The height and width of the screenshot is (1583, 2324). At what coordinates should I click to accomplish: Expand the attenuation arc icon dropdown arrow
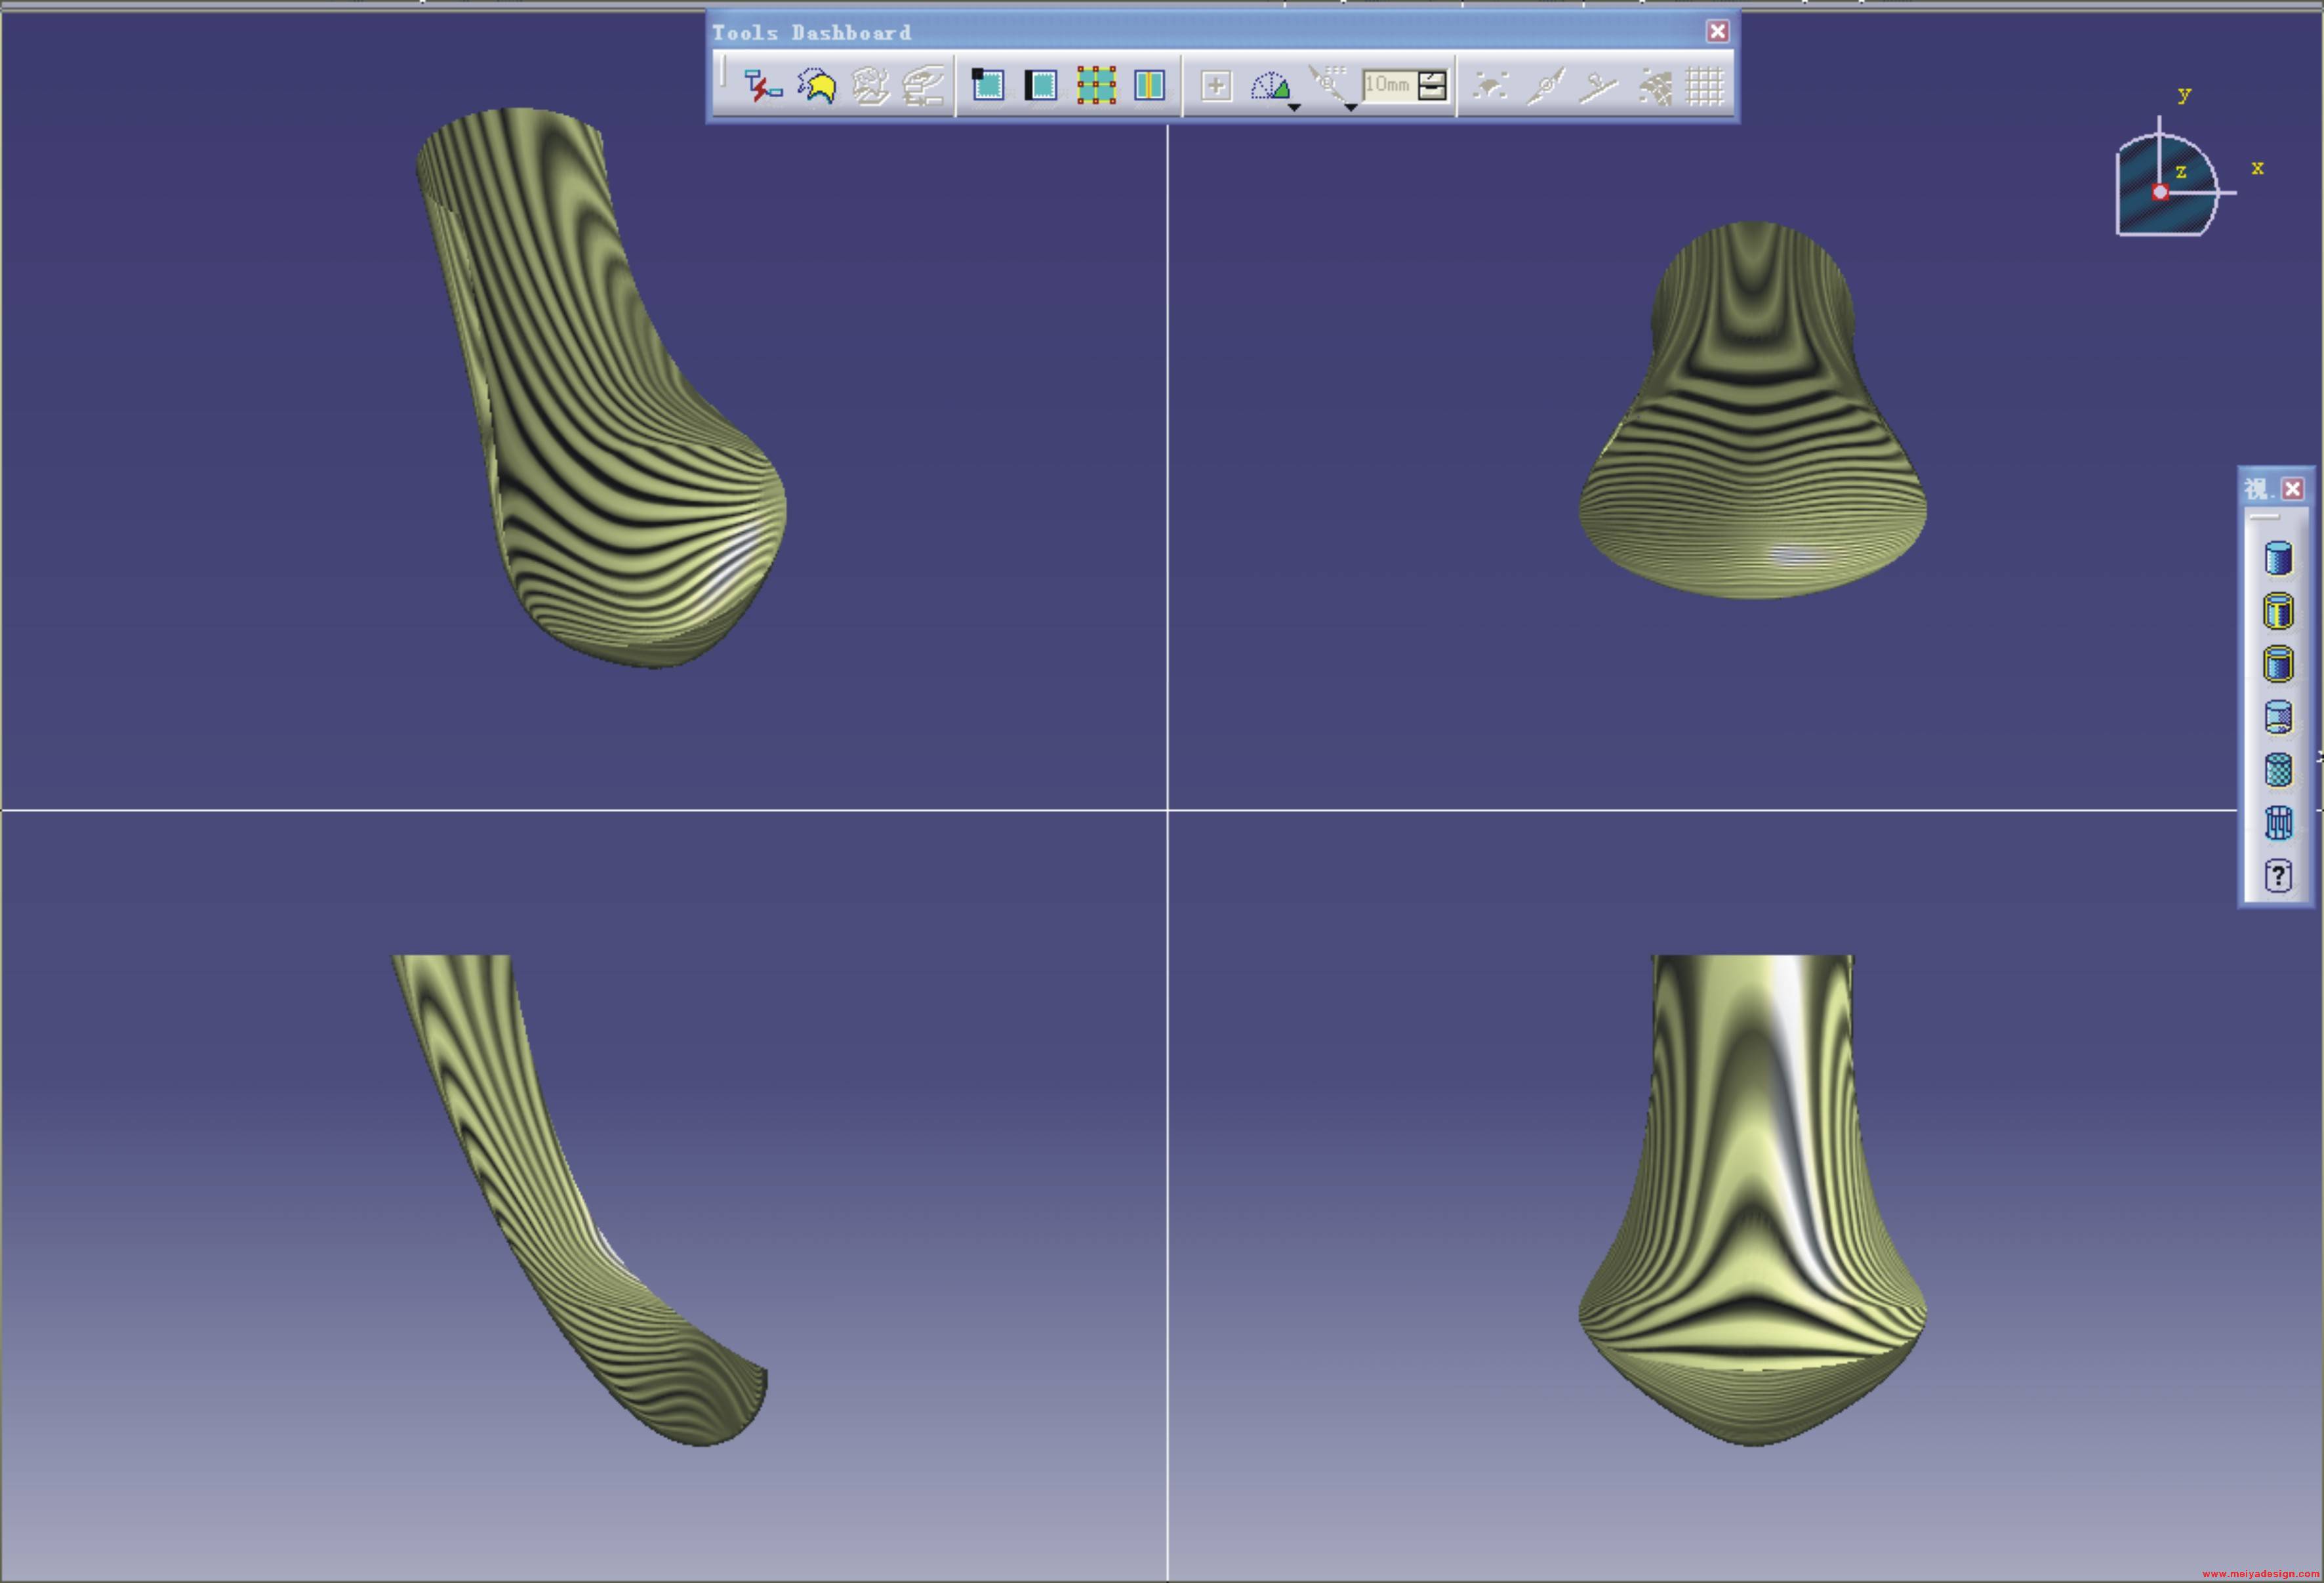pyautogui.click(x=1294, y=107)
